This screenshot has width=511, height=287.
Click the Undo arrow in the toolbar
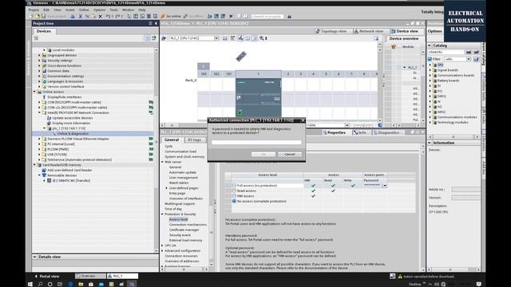[108, 16]
